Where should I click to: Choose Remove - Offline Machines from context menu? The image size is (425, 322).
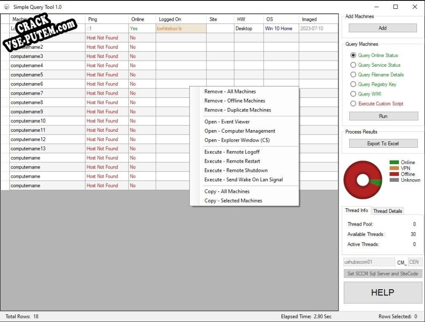234,101
